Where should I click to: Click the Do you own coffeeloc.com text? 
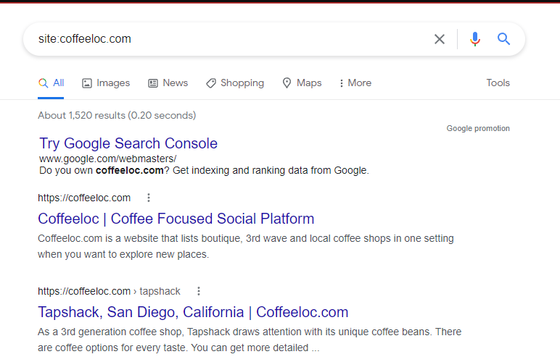coord(205,170)
